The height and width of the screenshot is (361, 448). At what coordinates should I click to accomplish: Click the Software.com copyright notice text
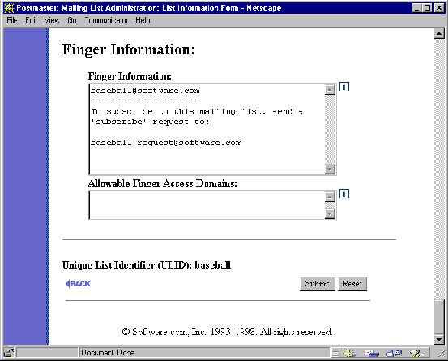(227, 332)
